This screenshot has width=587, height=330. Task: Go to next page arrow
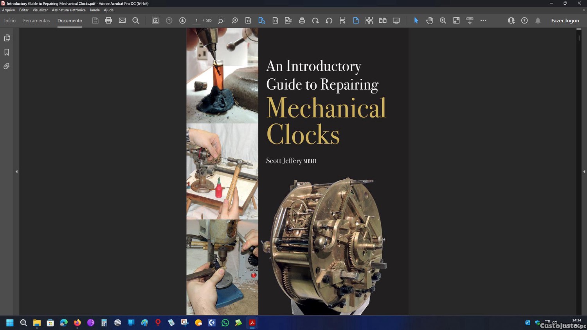coord(182,20)
